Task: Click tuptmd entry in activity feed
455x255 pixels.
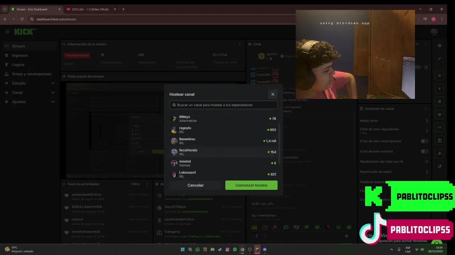Action: point(106,221)
